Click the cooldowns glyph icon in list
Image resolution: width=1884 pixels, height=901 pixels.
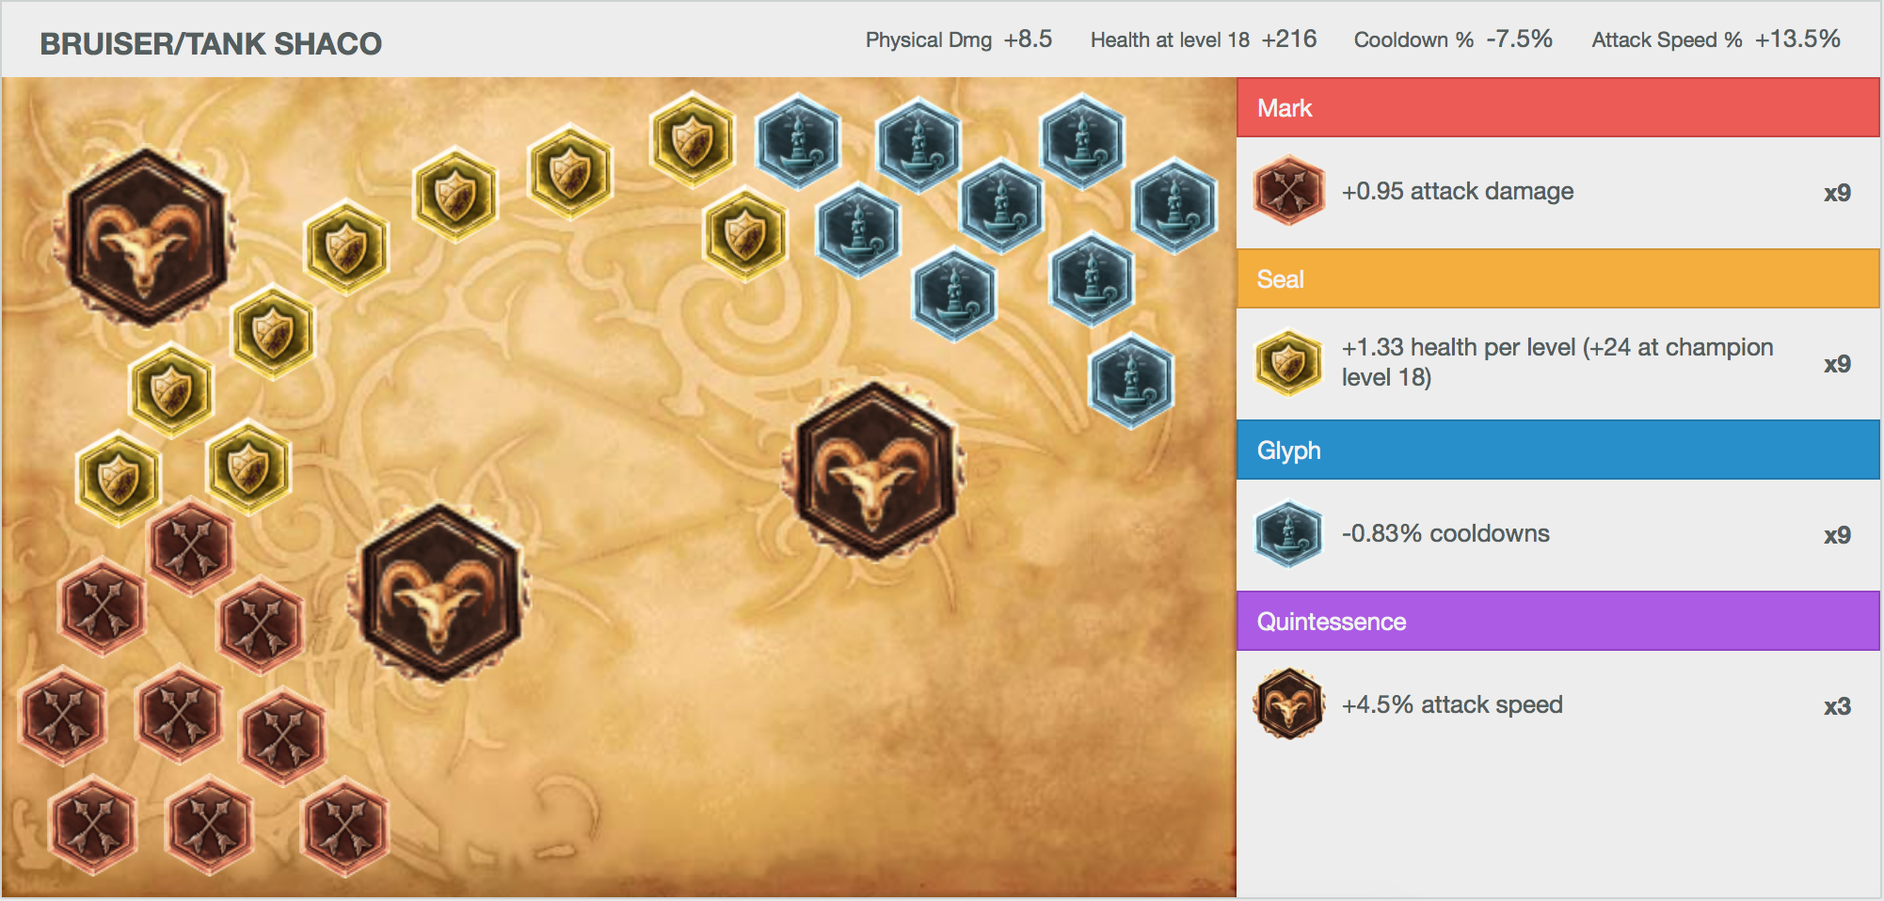(1289, 533)
